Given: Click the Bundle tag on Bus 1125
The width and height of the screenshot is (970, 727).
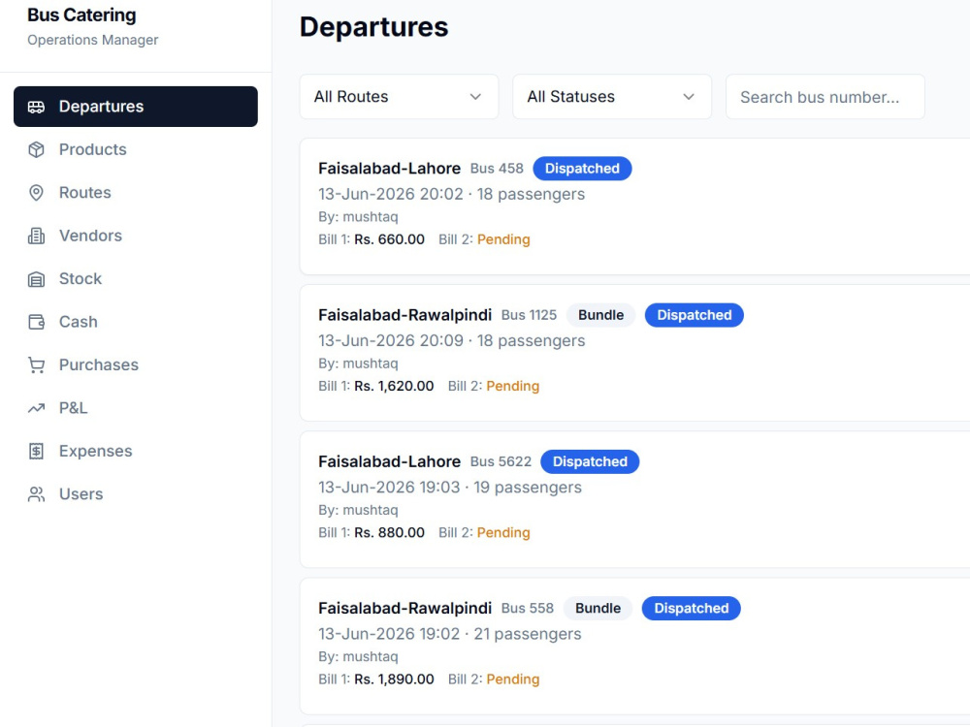Looking at the screenshot, I should (x=600, y=315).
